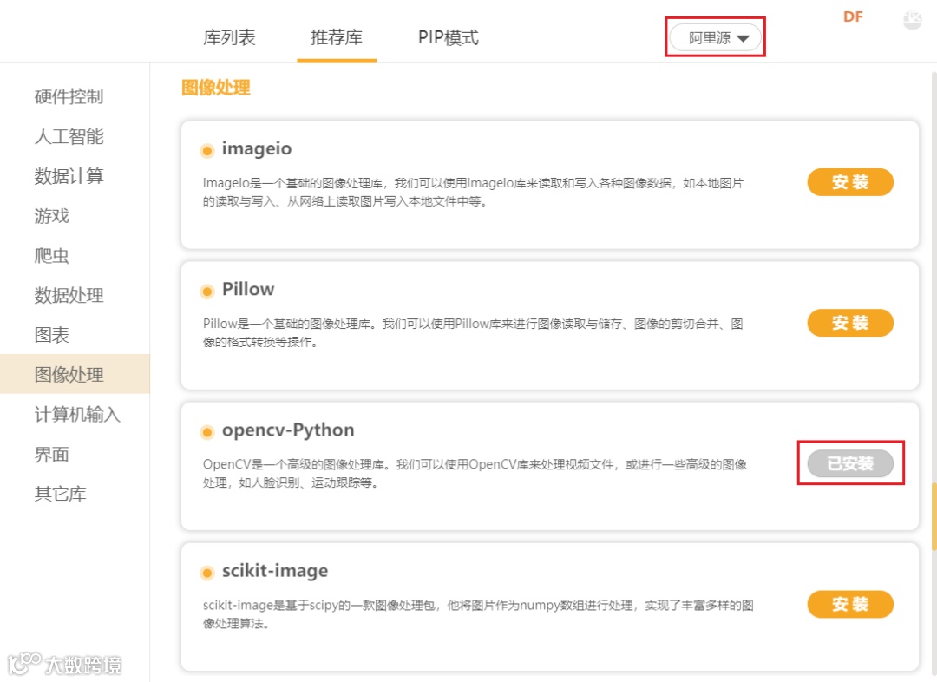This screenshot has width=937, height=682.
Task: Open 数据计算 category
Action: pyautogui.click(x=69, y=176)
